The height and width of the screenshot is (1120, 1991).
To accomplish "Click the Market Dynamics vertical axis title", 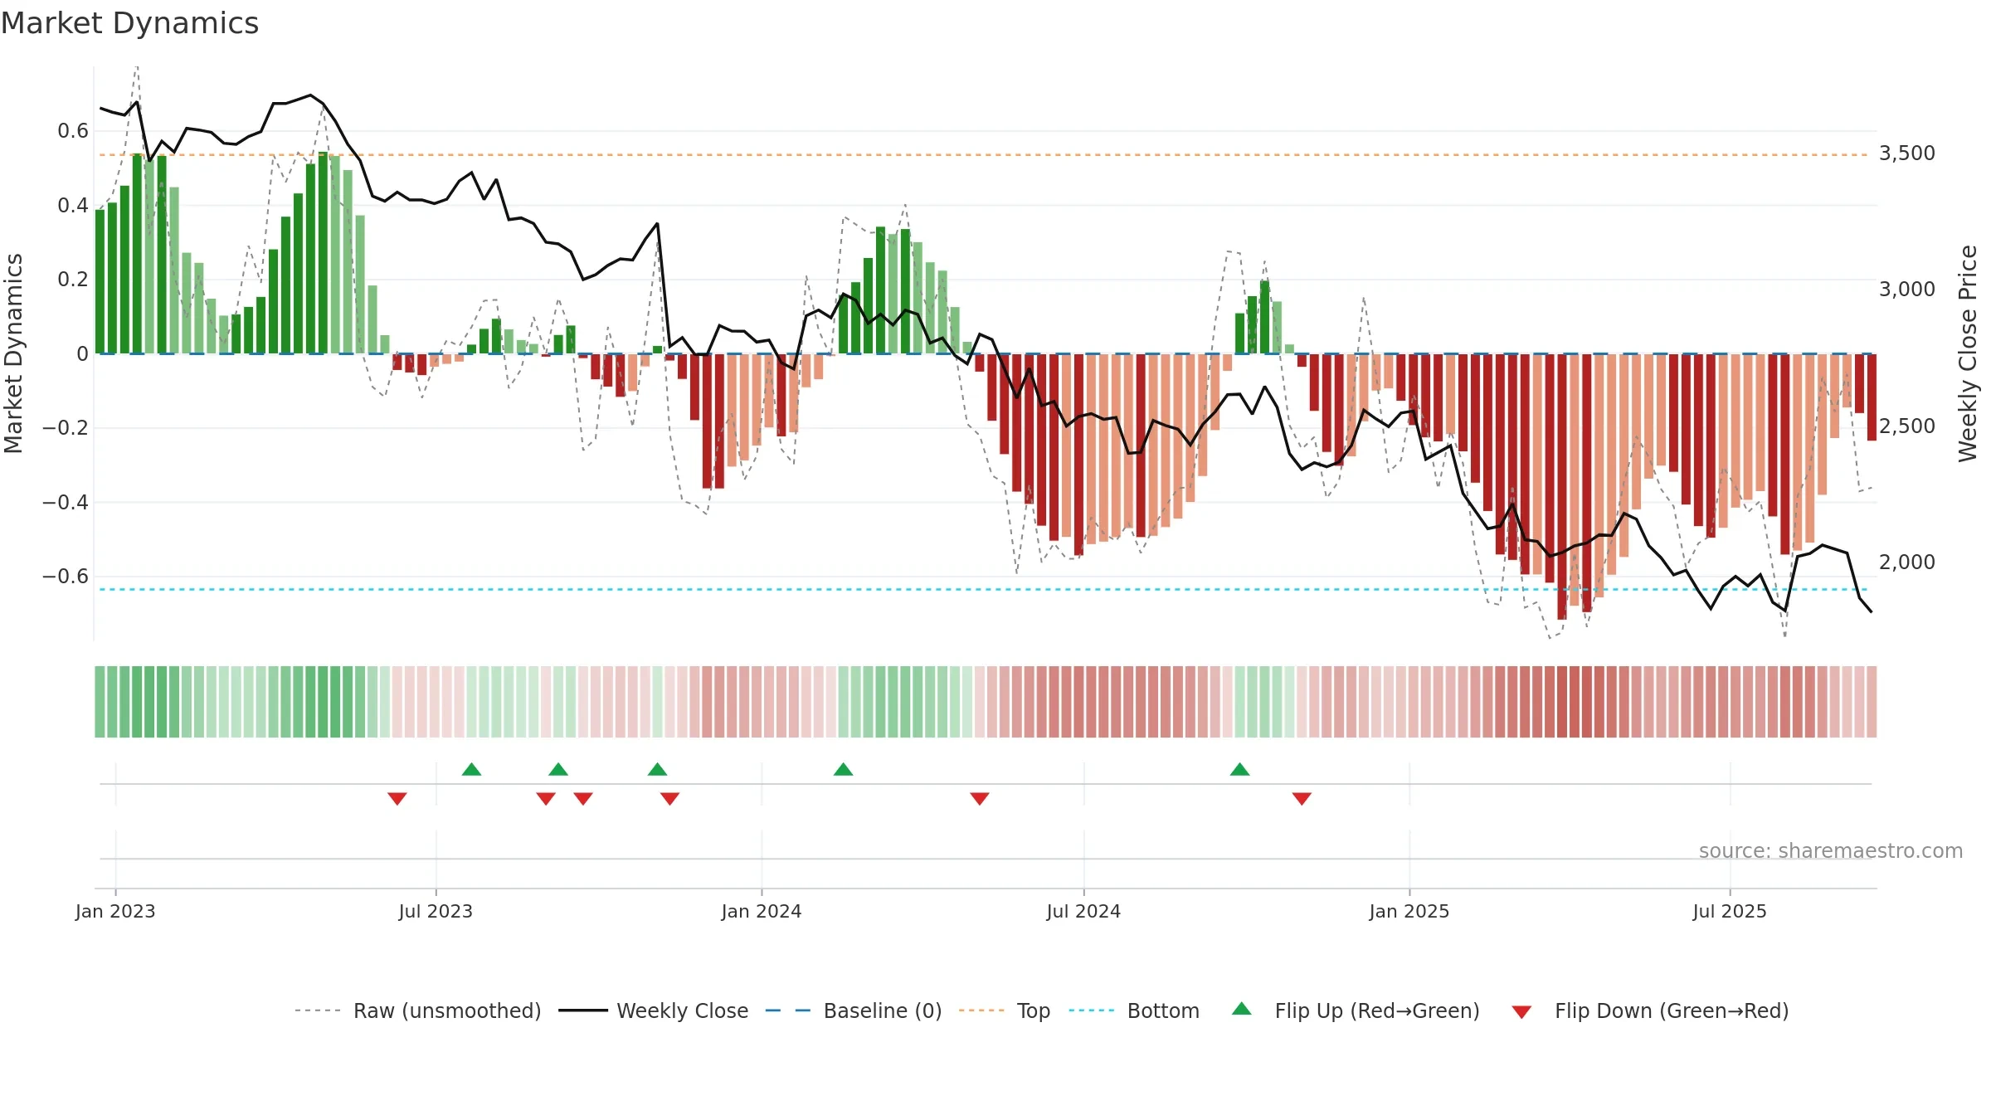I will pos(13,353).
